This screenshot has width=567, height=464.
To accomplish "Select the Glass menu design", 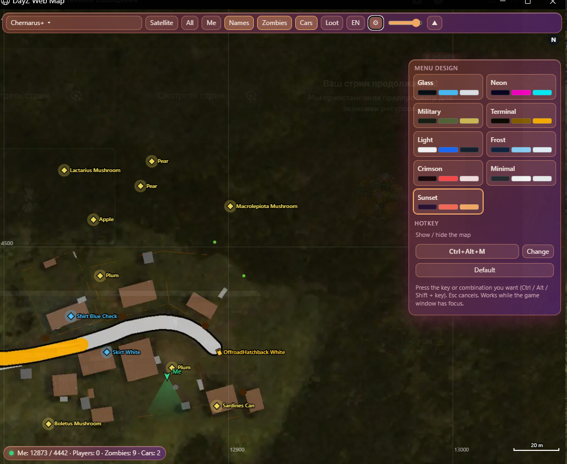I will (448, 87).
